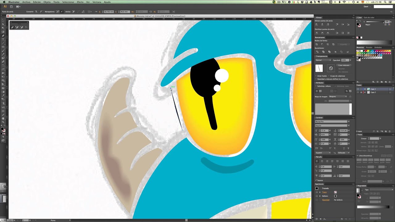Add new effect fx in Apariencia

(x=325, y=219)
